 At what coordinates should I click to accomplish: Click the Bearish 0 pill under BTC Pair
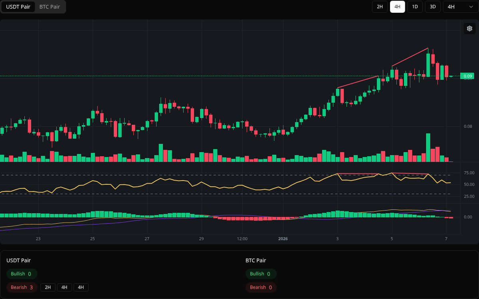click(x=261, y=287)
